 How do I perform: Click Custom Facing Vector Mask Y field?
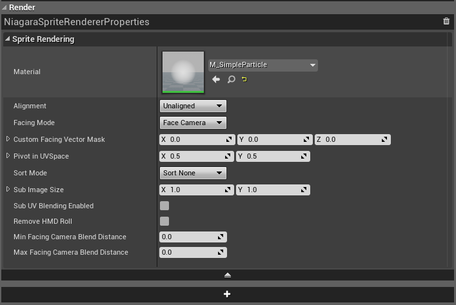point(275,139)
